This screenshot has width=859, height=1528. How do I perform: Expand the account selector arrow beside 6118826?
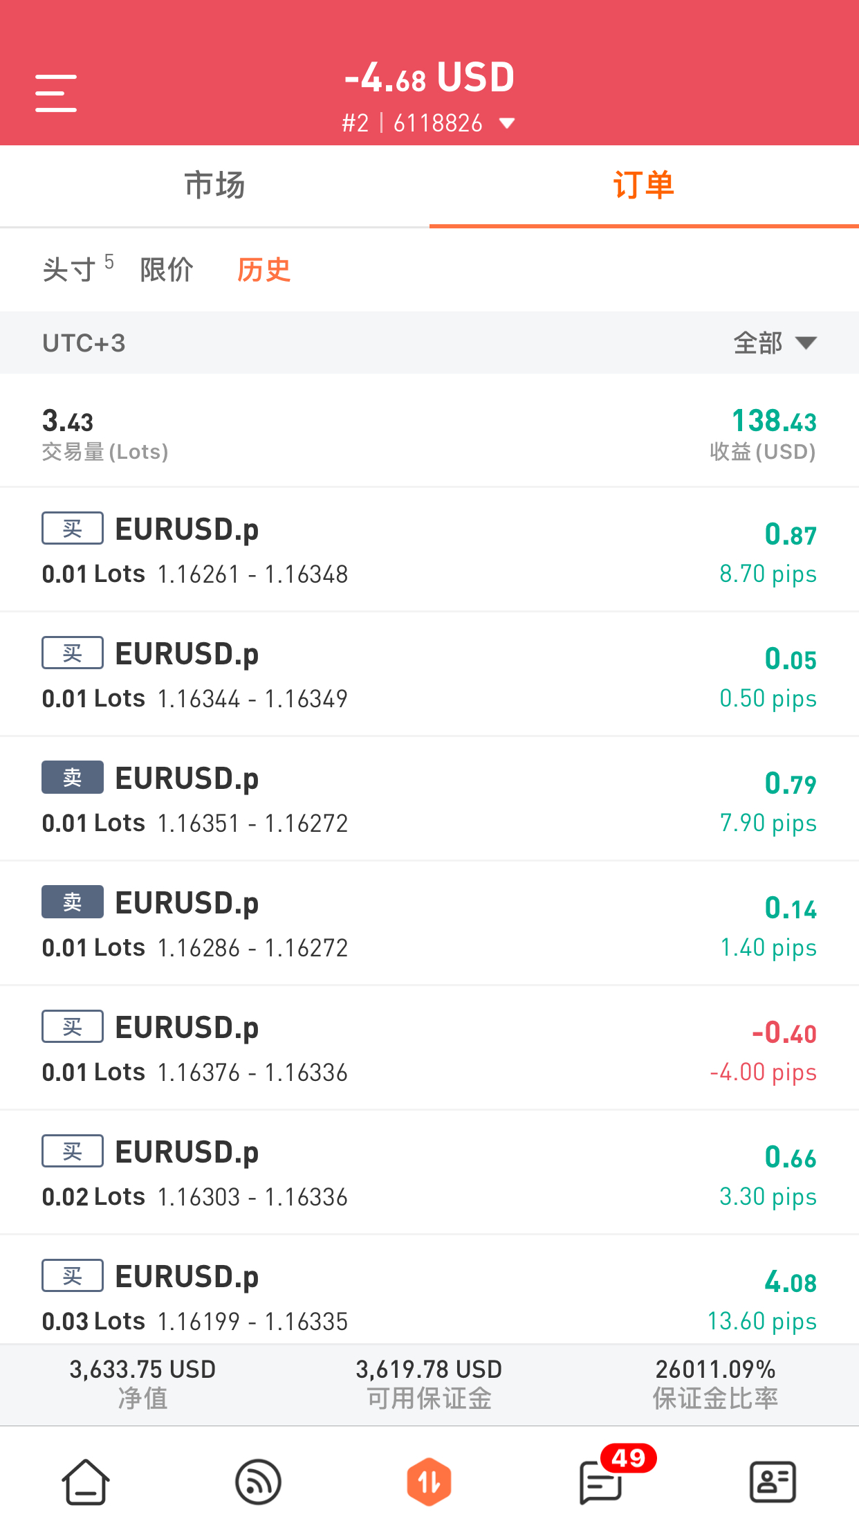(x=507, y=124)
